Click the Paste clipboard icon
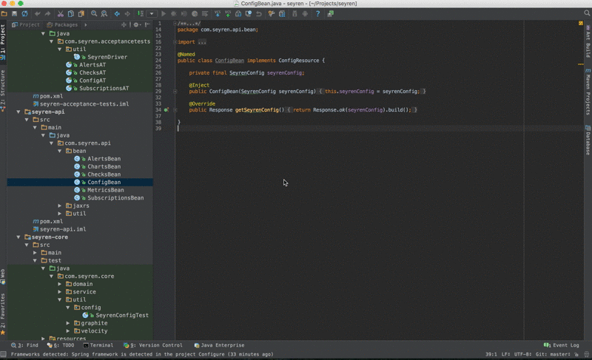This screenshot has width=592, height=360. click(81, 13)
